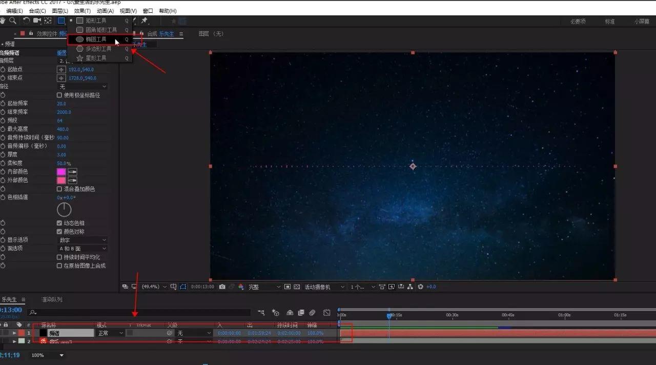Image resolution: width=656 pixels, height=365 pixels.
Task: Toggle stopwatch for 厚度
Action: coord(3,155)
